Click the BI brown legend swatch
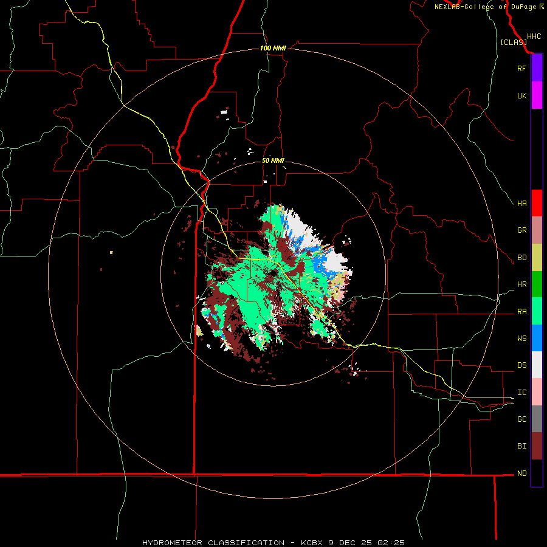 click(x=537, y=446)
